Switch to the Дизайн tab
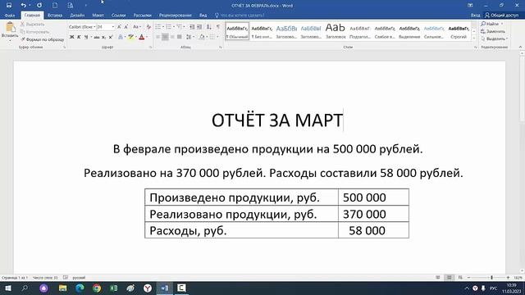 [77, 16]
